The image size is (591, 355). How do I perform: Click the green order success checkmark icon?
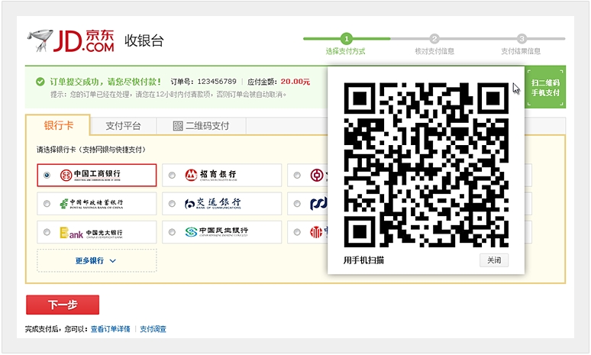(40, 82)
